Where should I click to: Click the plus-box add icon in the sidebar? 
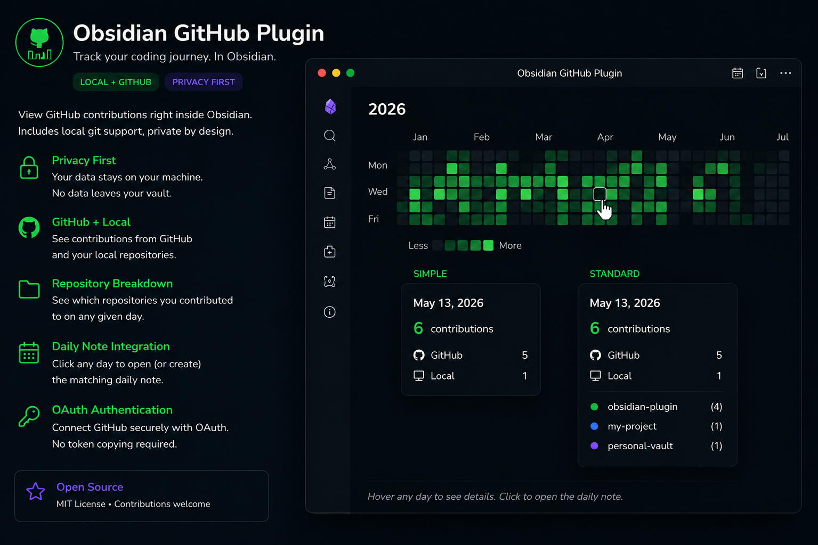(x=330, y=252)
